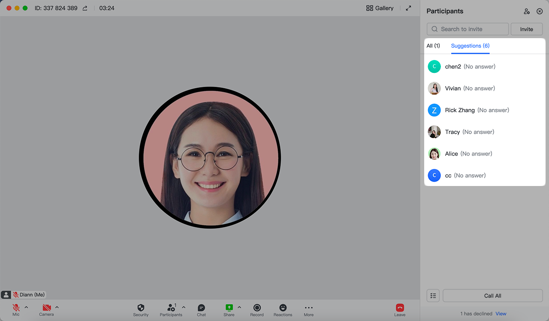Unmute the microphone
The width and height of the screenshot is (549, 321).
tap(16, 307)
